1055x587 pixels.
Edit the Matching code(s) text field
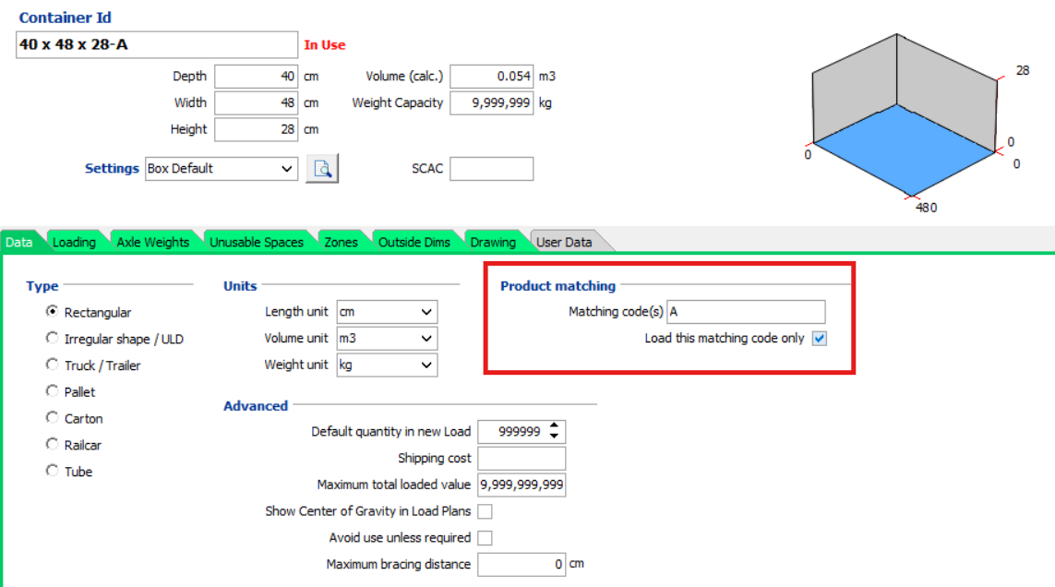pyautogui.click(x=746, y=311)
